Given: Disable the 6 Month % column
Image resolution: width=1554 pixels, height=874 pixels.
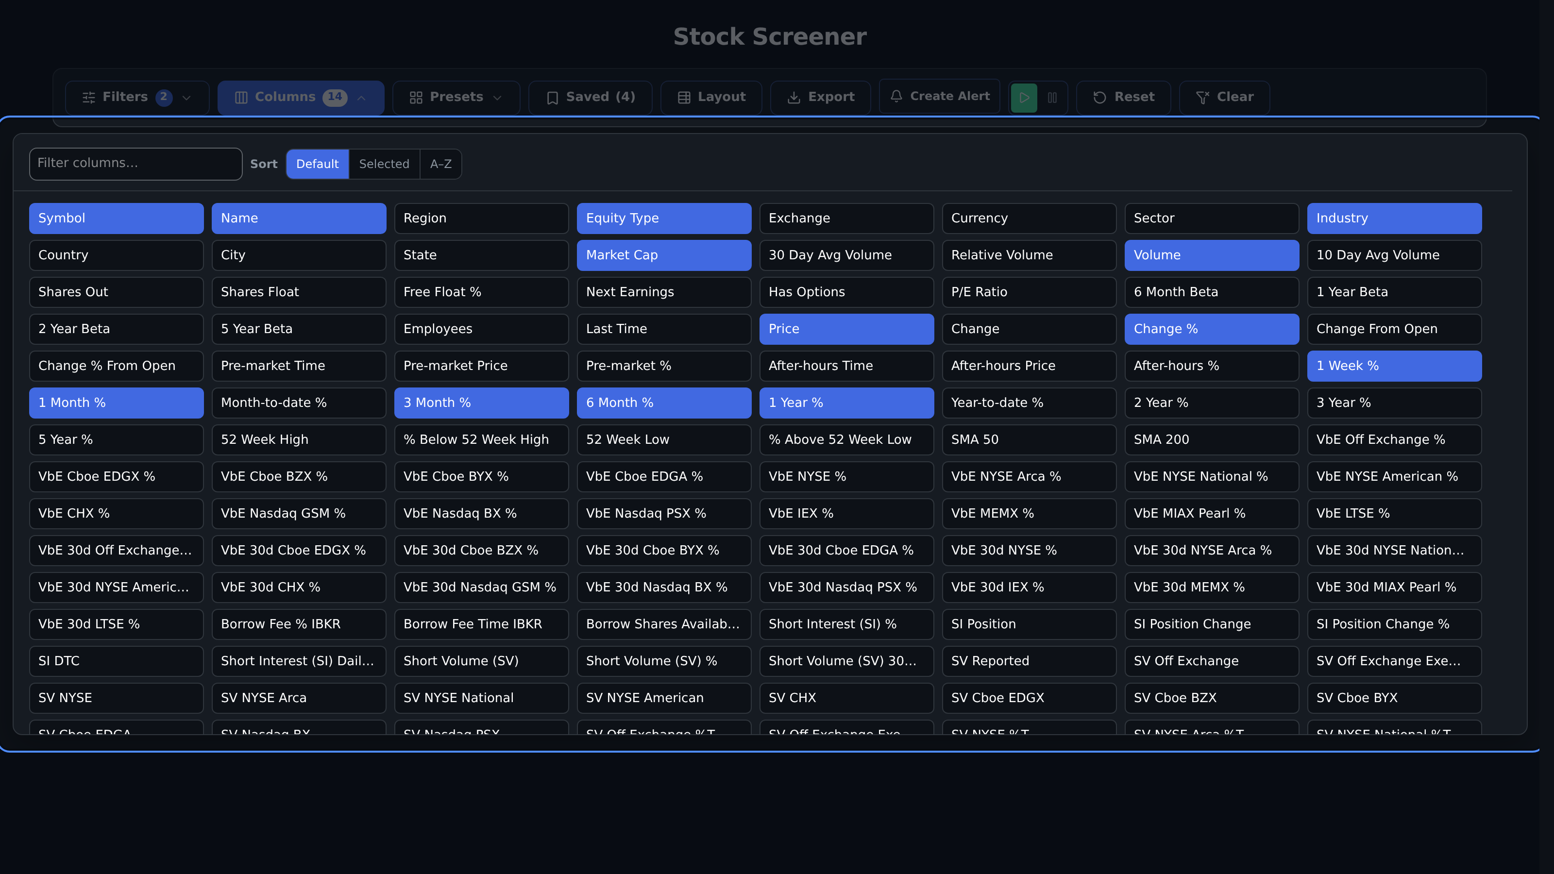Looking at the screenshot, I should coord(664,403).
